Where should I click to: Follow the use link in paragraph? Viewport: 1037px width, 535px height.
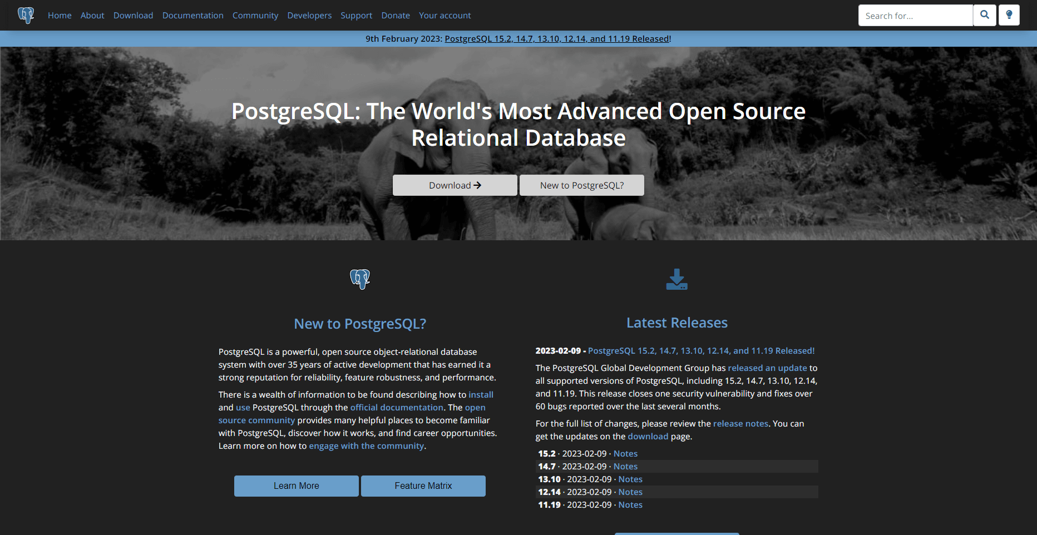pos(243,408)
